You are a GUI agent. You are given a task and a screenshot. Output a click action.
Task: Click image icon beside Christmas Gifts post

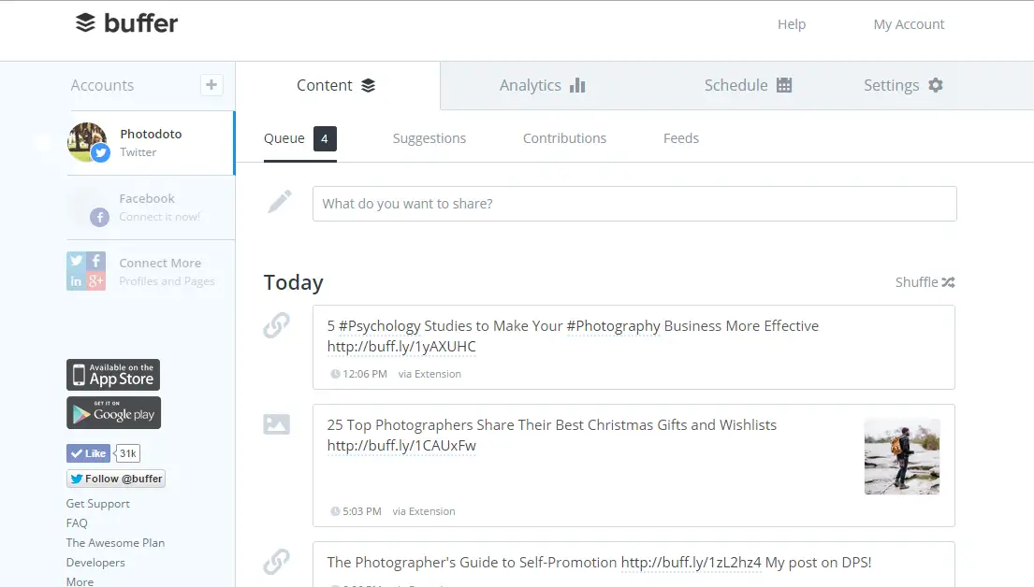click(276, 424)
